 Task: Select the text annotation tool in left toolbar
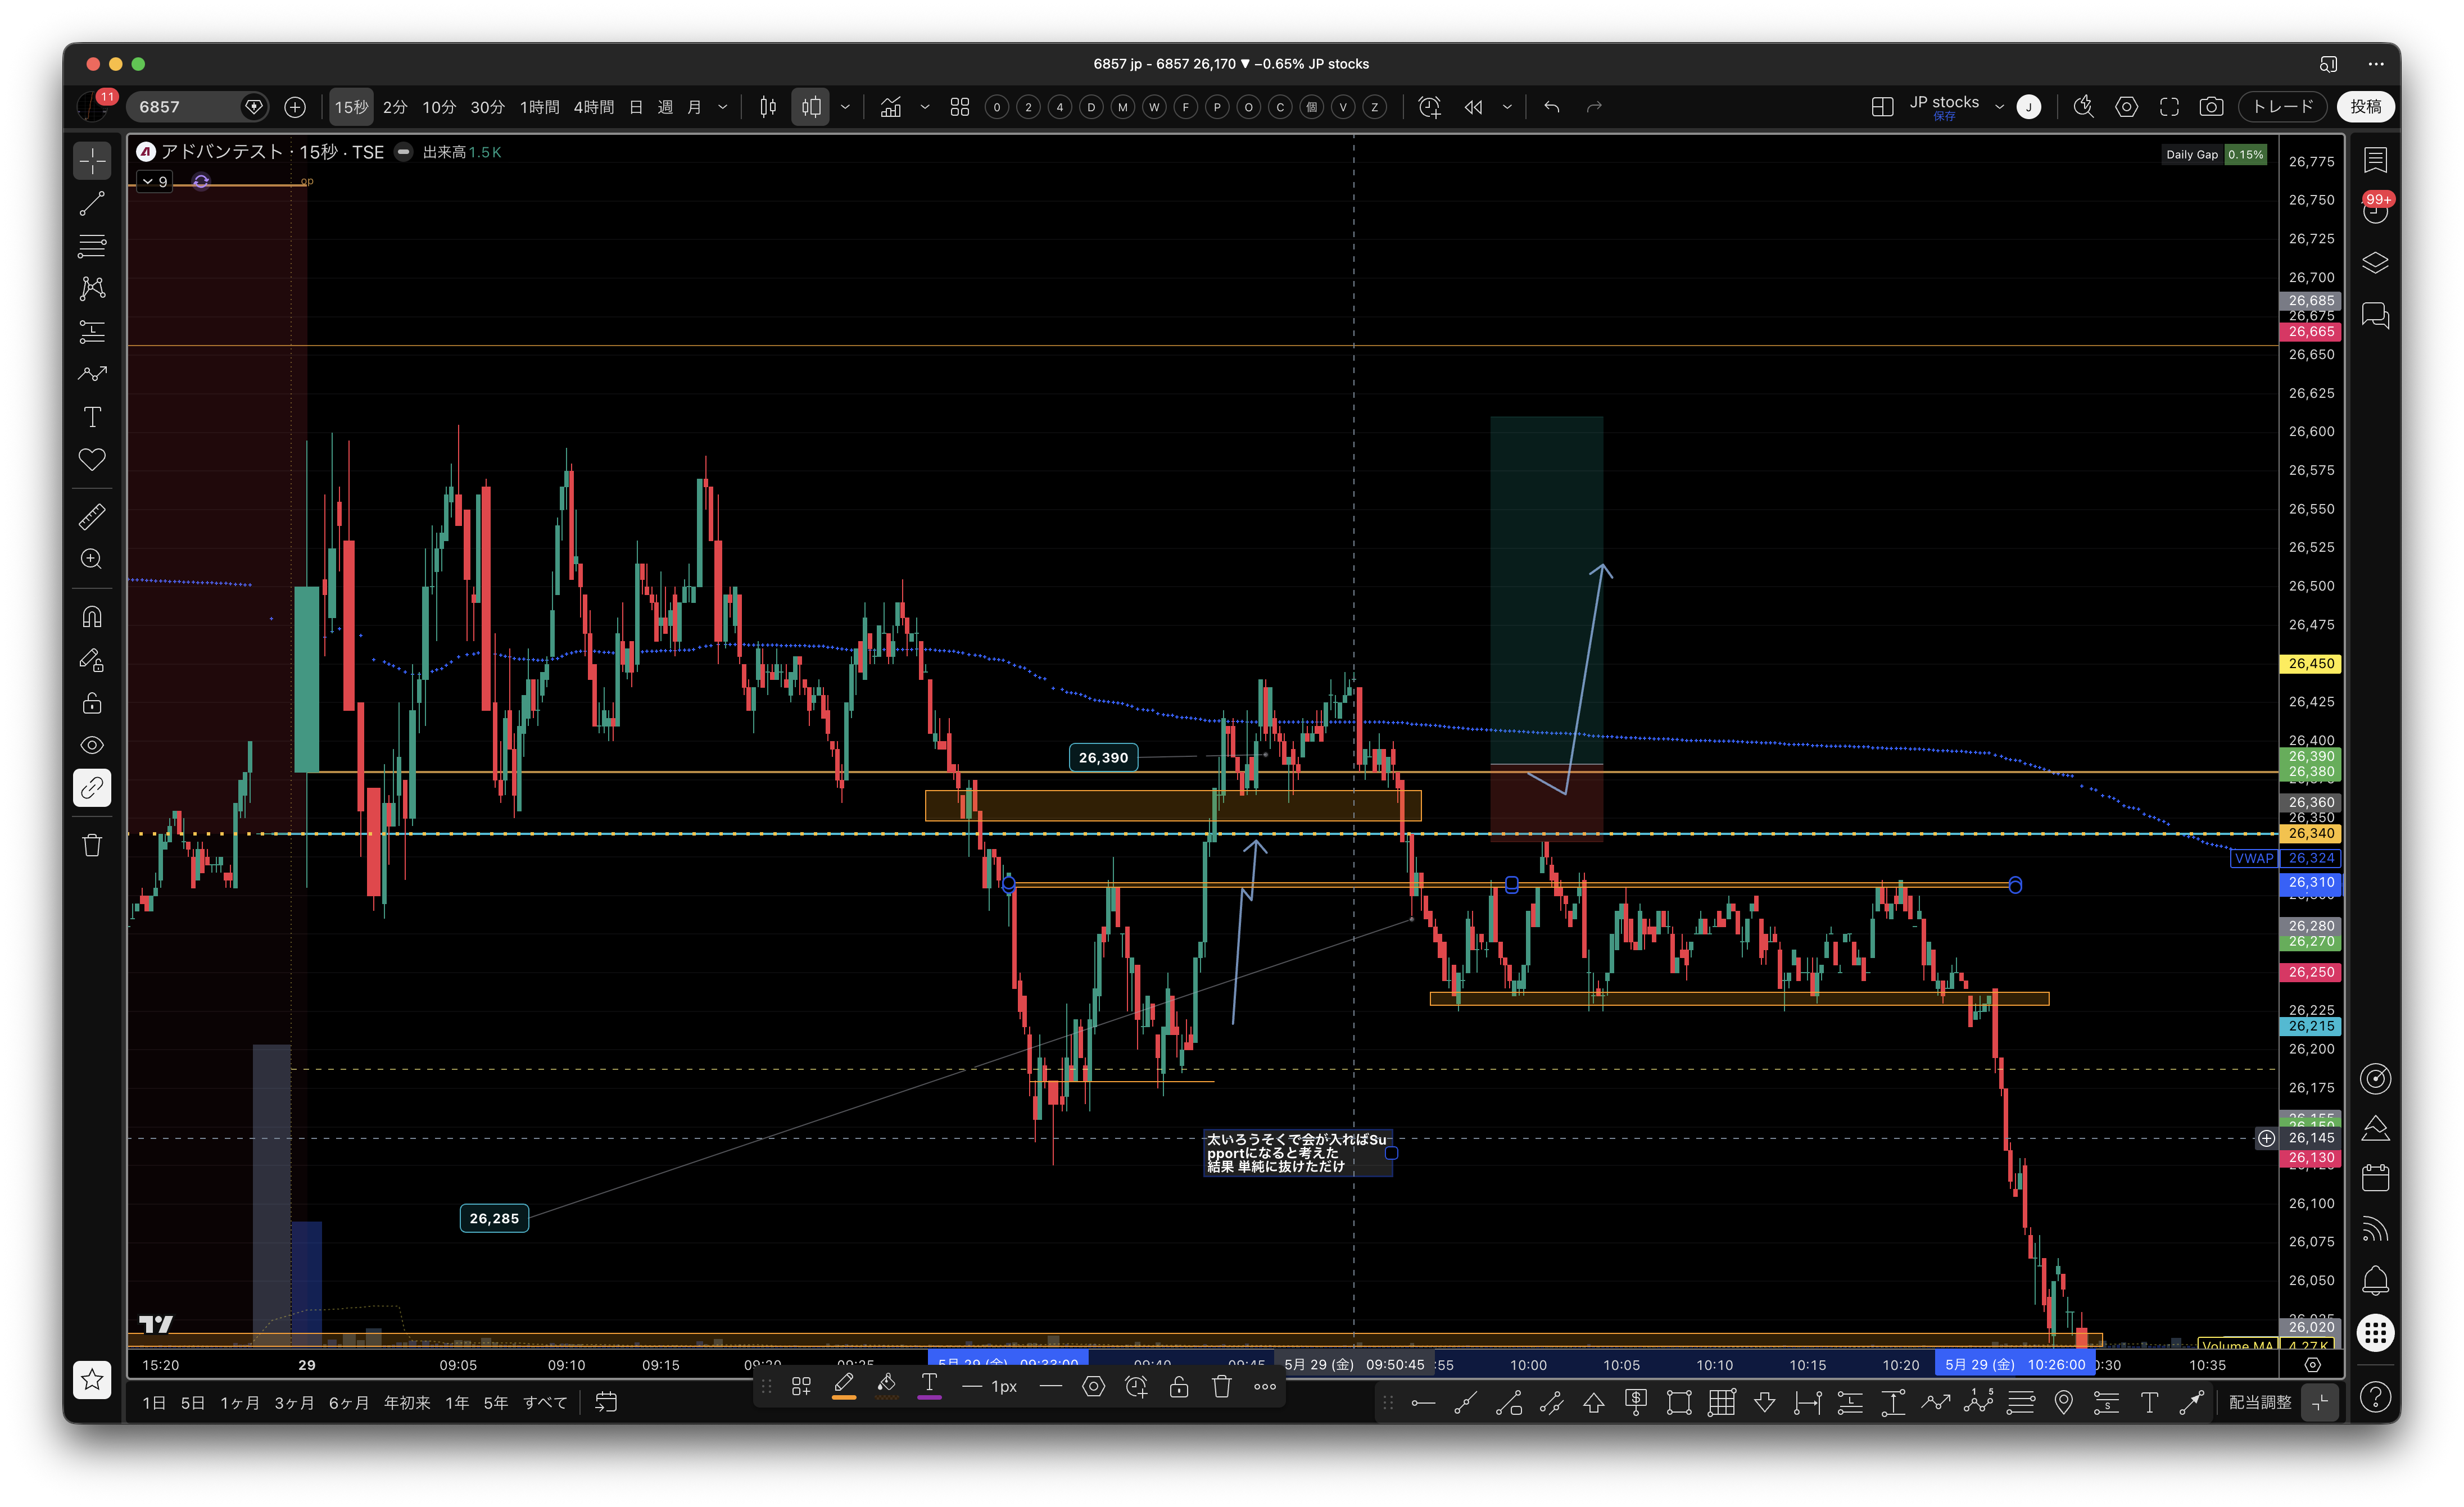92,417
